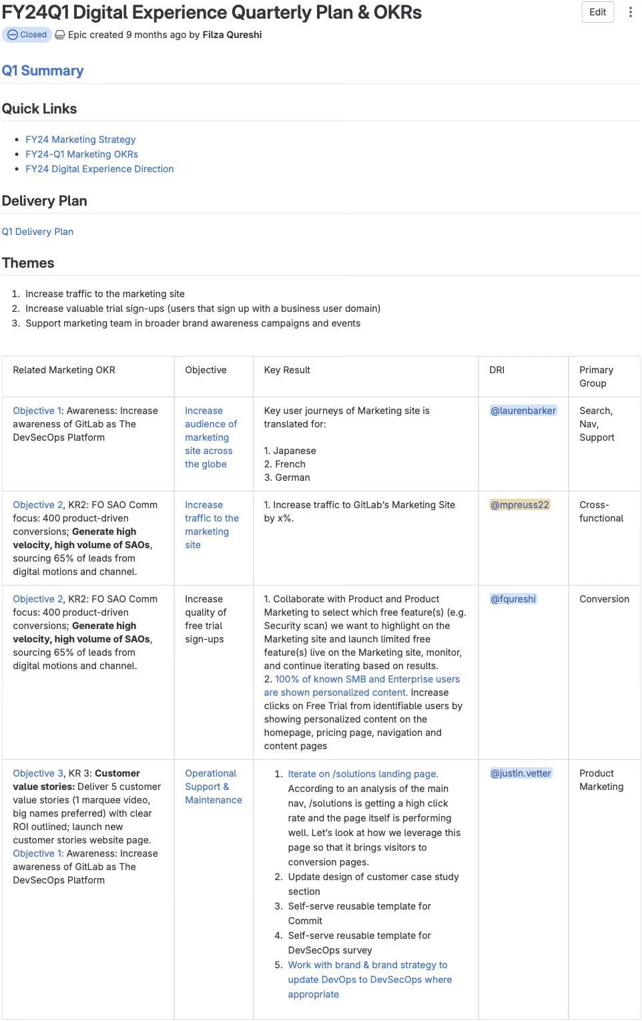Screen dimensions: 642x1021
Task: Click the @mpreuss22 user mention
Action: tap(520, 505)
